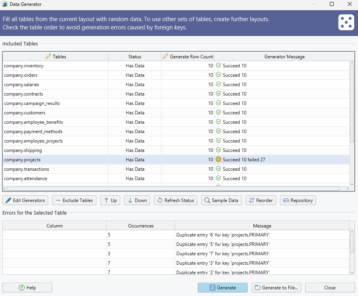Screen dimensions: 358x296
Task: Click the tables list horizontal scrollbar
Action: [173, 189]
